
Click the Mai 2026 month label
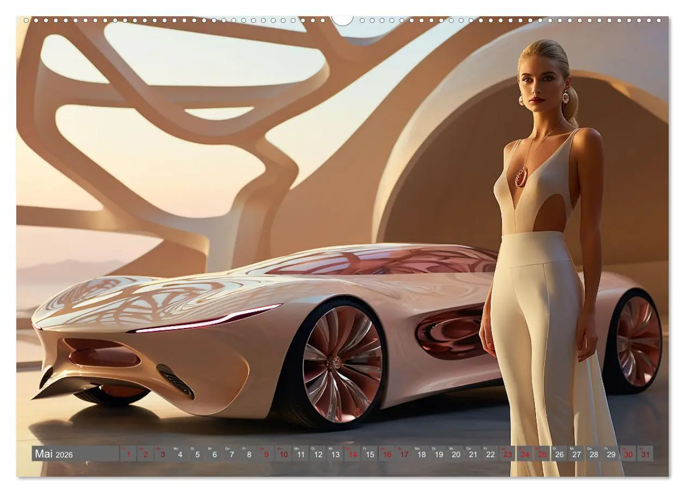pos(54,454)
